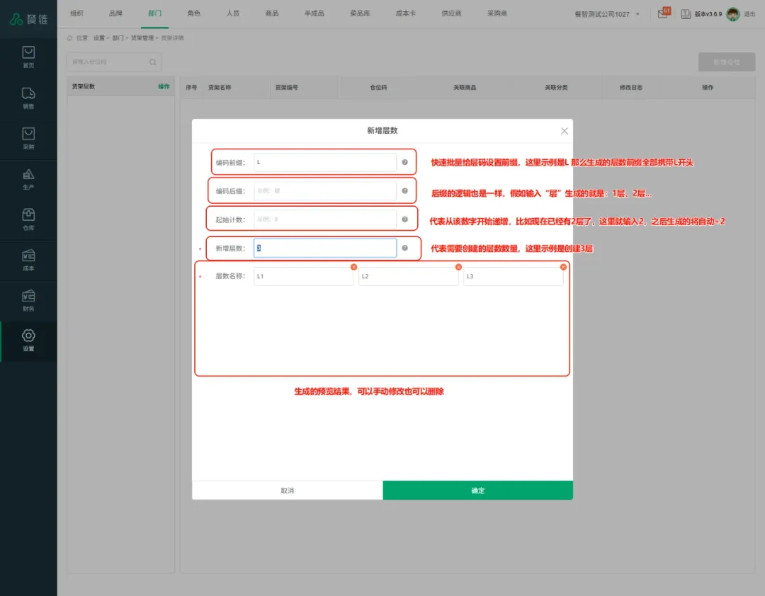Click the 编码后缀 input field

(x=324, y=191)
